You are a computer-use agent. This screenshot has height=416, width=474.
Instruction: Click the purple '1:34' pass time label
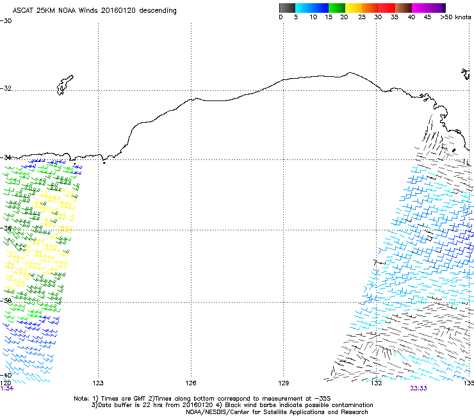(7, 388)
